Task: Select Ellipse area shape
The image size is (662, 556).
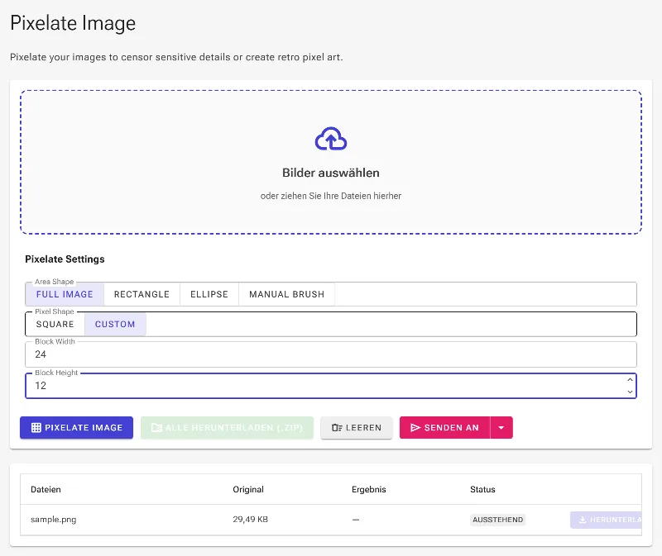Action: (x=209, y=294)
